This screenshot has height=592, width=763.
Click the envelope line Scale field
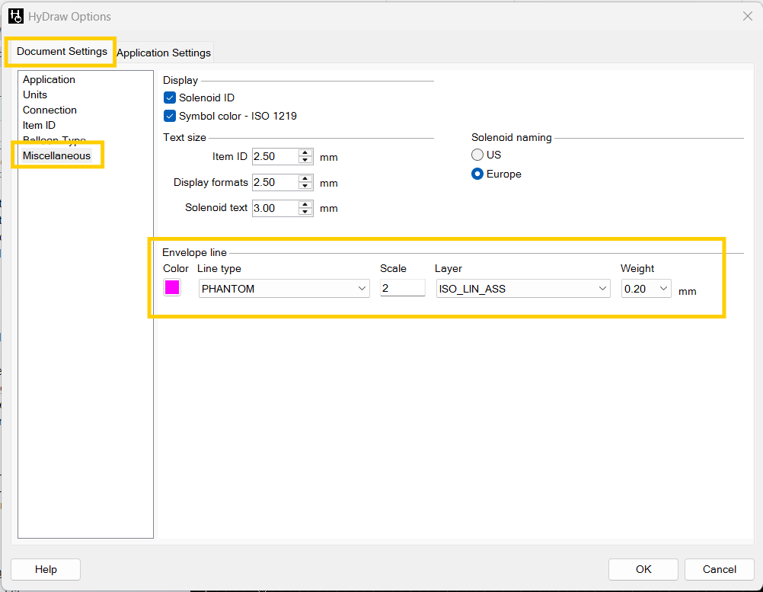click(402, 288)
